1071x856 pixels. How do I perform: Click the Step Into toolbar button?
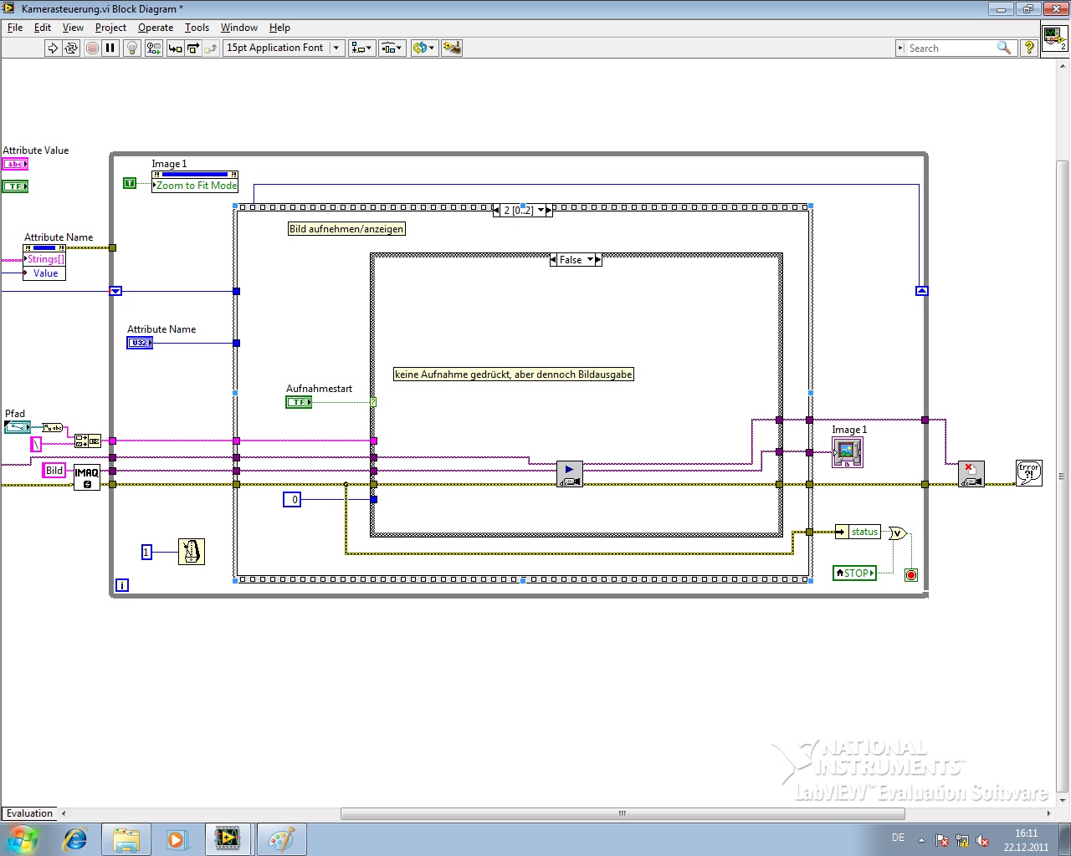click(175, 48)
